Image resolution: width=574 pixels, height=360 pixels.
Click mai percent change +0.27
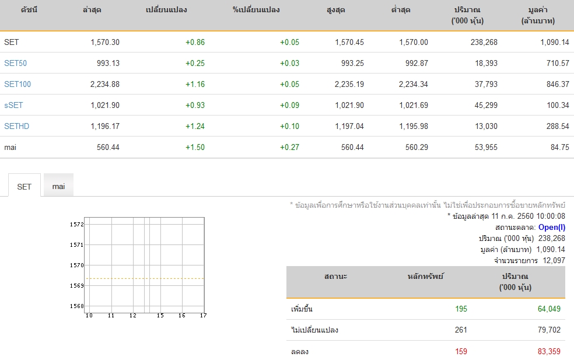pos(289,147)
